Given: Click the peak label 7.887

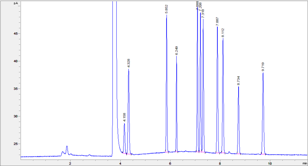Looking at the screenshot, I should (217, 22).
